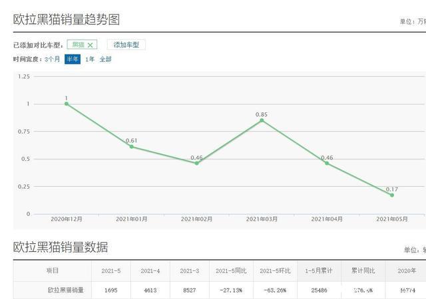Click the 2021-3 column header
426x299 pixels.
click(x=189, y=271)
